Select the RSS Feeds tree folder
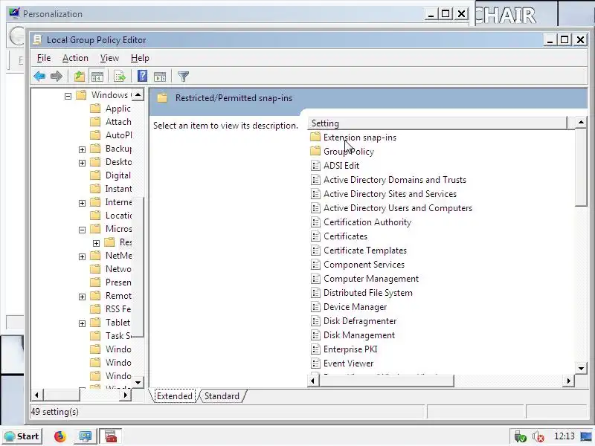Screen dimensions: 595x446 (111, 309)
